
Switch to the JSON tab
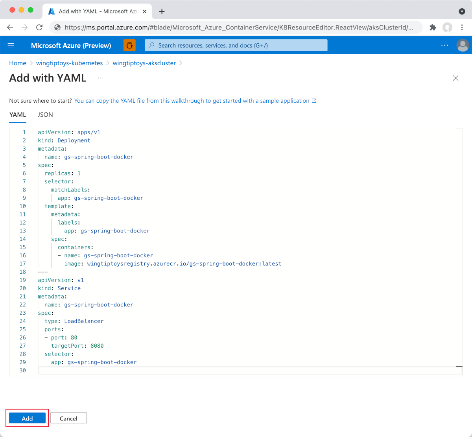click(x=45, y=114)
